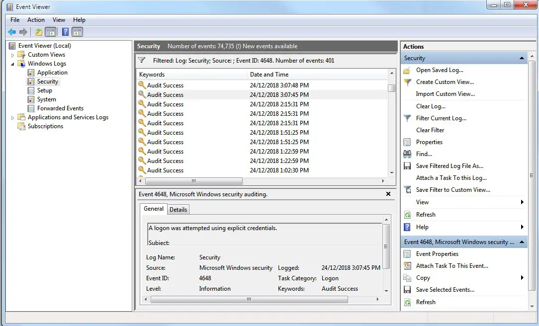Screen dimensions: 539x326
Task: Click the filter funnel icon above list
Action: [x=141, y=60]
